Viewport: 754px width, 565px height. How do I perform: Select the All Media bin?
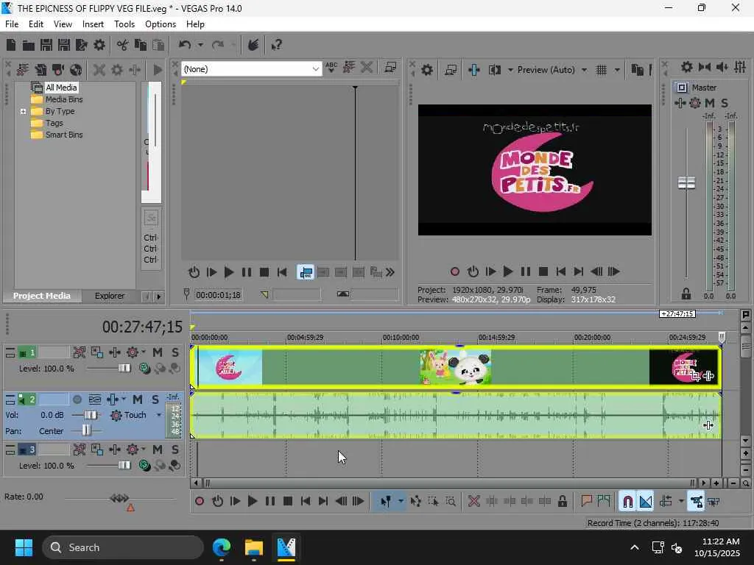pyautogui.click(x=61, y=88)
